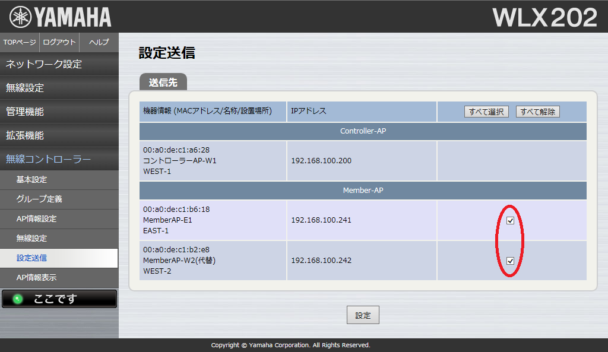Expand the 管理機能 menu section
The width and height of the screenshot is (608, 352).
tap(59, 112)
